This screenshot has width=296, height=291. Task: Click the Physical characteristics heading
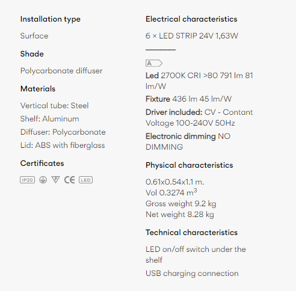pyautogui.click(x=189, y=165)
